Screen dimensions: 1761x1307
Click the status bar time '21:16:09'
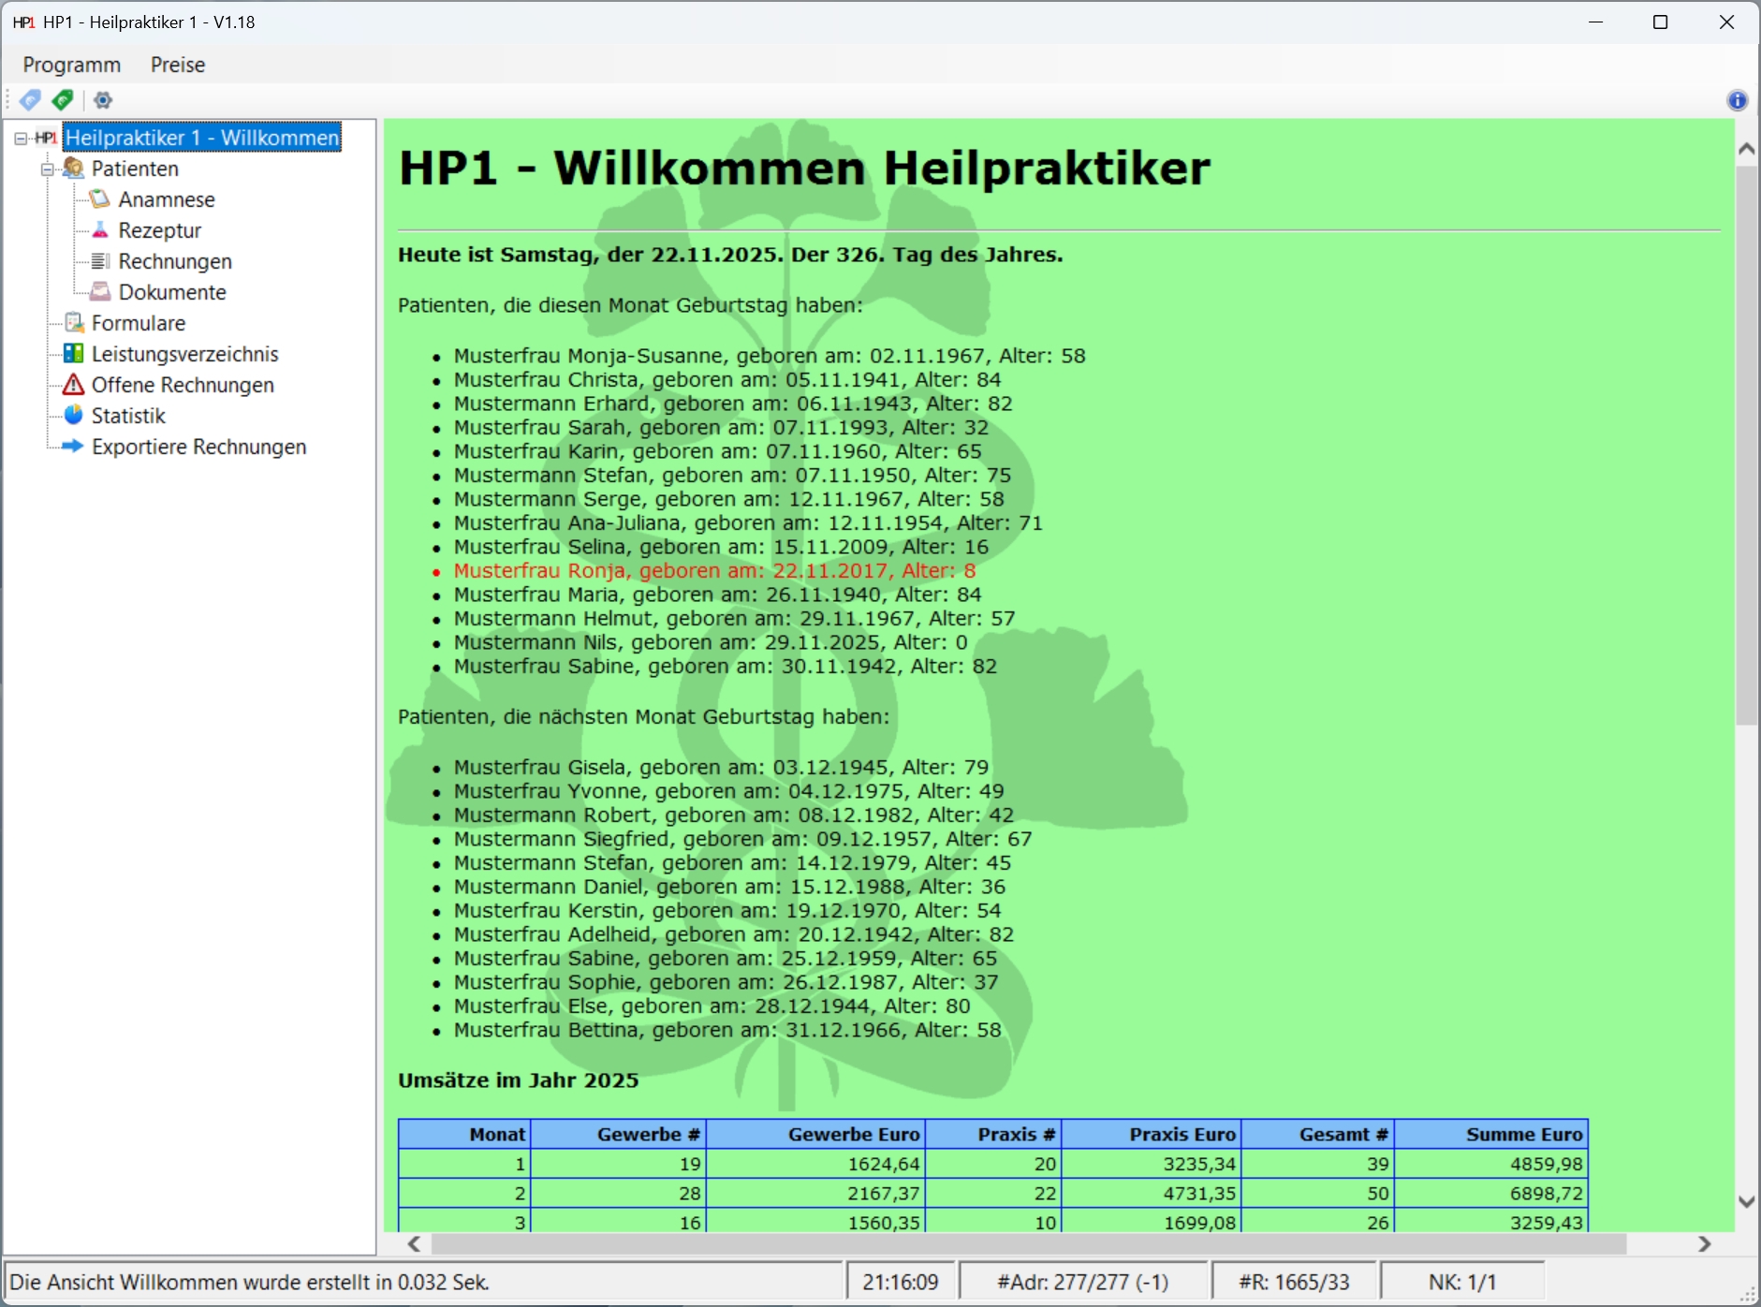(901, 1282)
